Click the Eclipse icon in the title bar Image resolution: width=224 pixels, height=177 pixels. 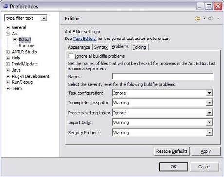5,6
